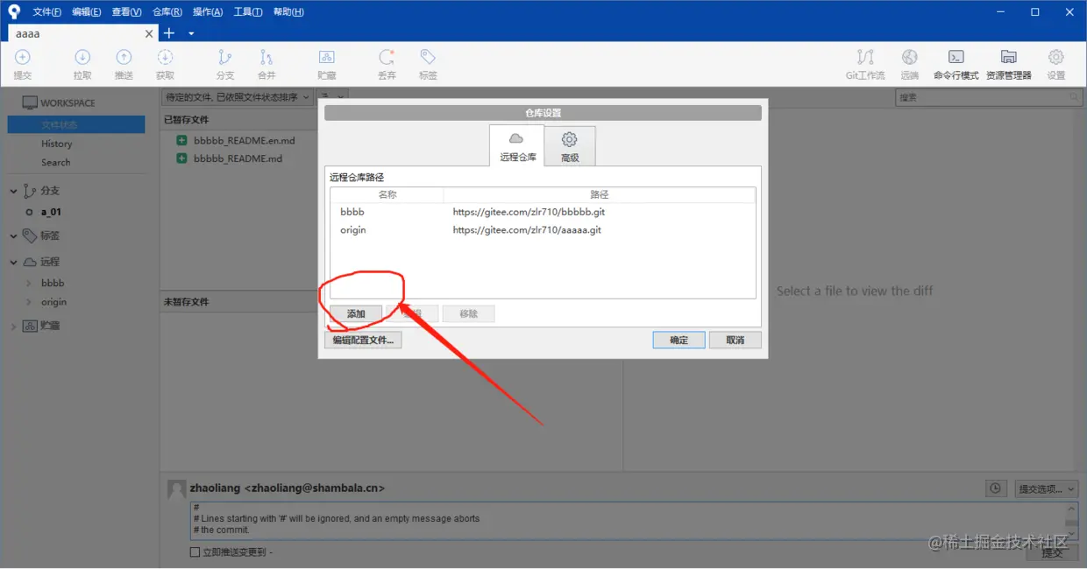The width and height of the screenshot is (1087, 569).
Task: Open the 文件(F) menu
Action: pos(46,12)
